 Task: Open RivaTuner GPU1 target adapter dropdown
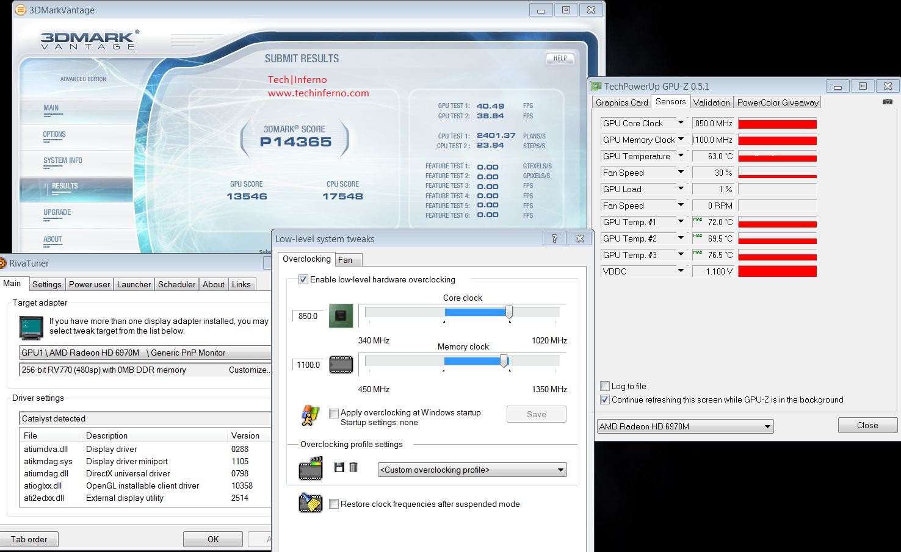click(145, 353)
